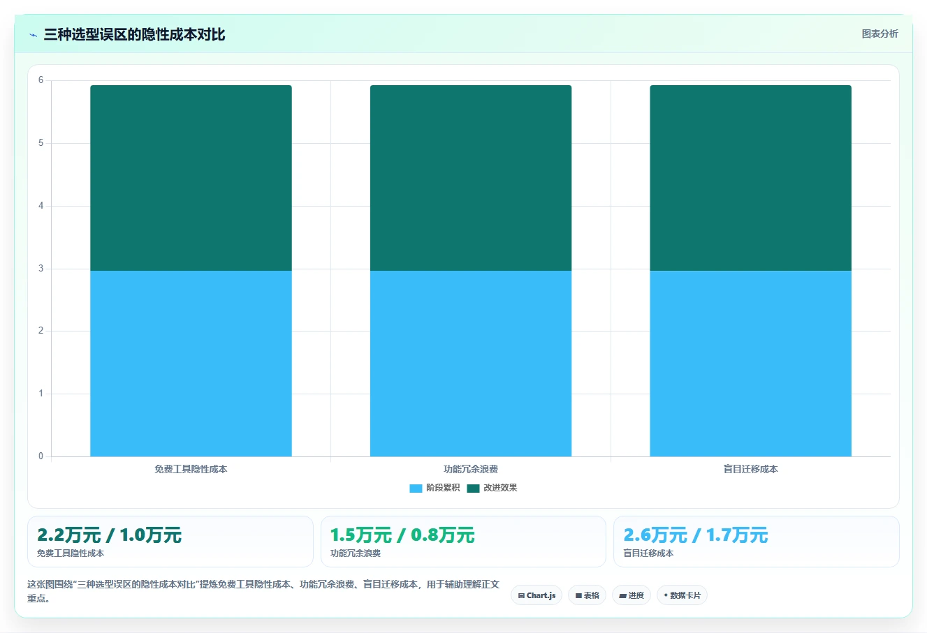Click the blue 盲目迁移成本 bar segment
The height and width of the screenshot is (633, 927).
750,364
